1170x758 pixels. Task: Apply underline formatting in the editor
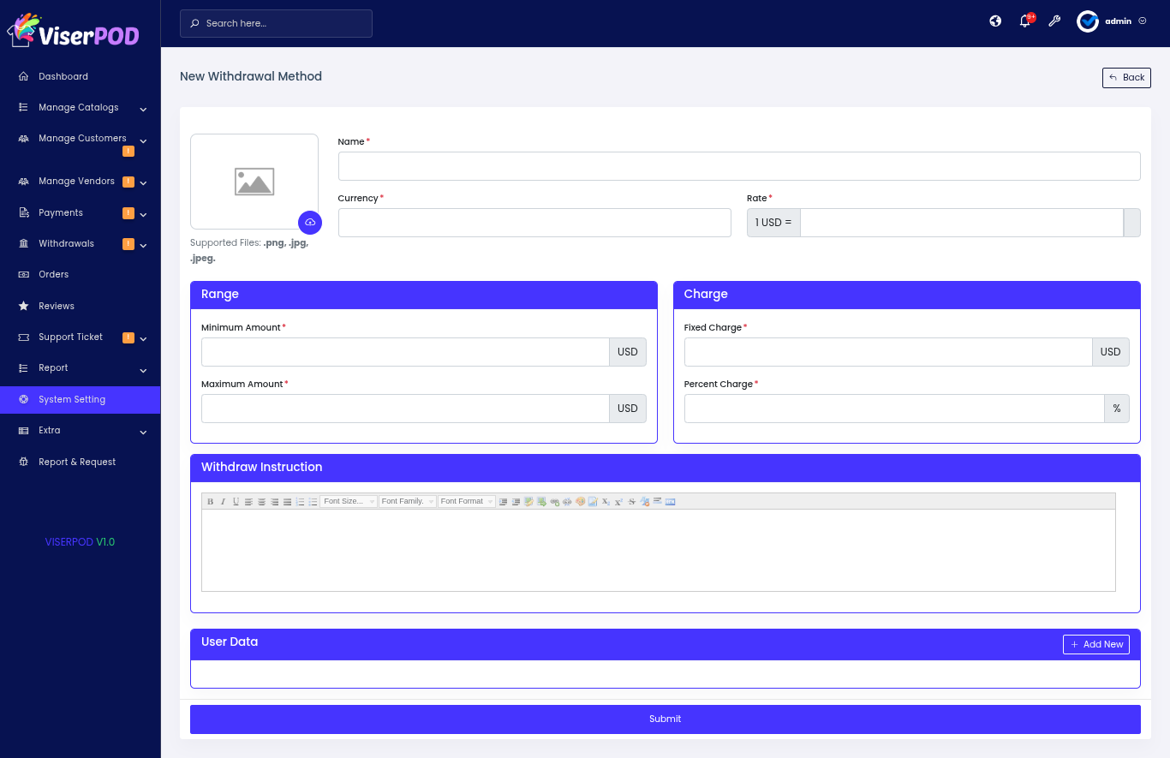[236, 502]
